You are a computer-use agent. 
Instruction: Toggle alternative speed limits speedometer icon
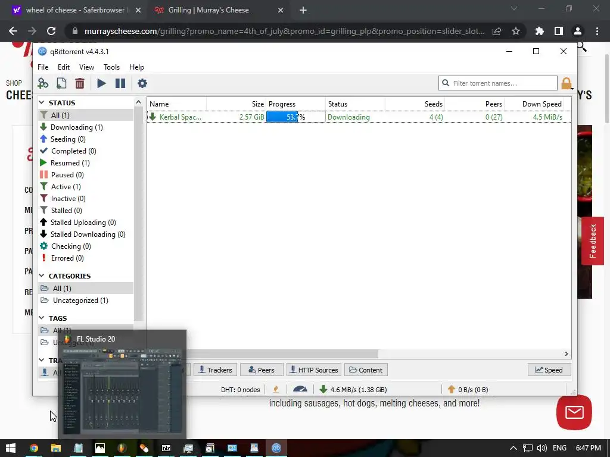coord(300,389)
